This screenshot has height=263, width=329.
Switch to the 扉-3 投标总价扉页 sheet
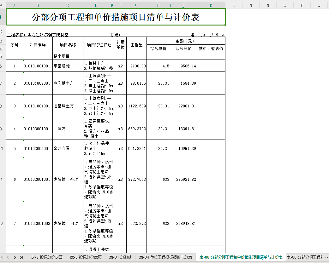pos(86,257)
